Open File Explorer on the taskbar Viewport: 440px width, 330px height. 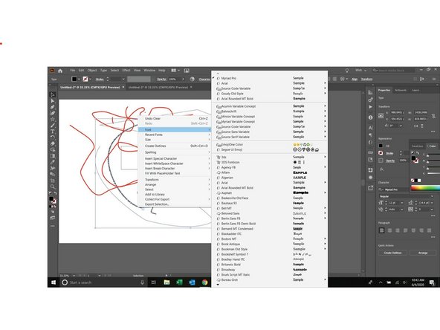pyautogui.click(x=166, y=282)
